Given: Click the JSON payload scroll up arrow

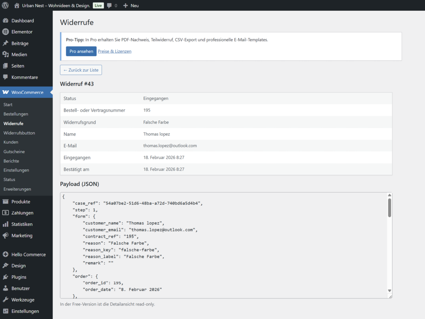Looking at the screenshot, I should [390, 195].
